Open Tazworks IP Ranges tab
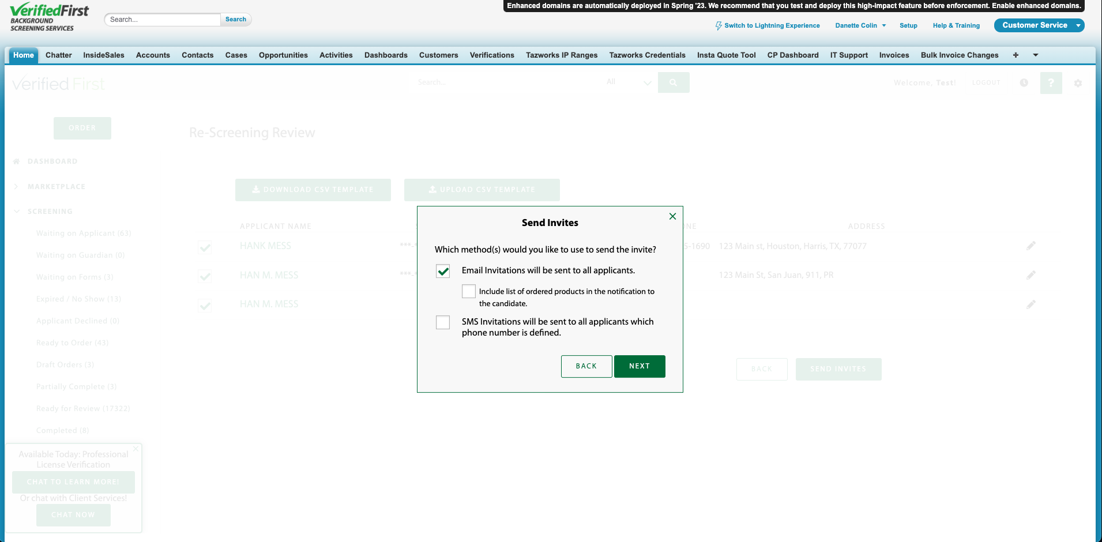 562,55
